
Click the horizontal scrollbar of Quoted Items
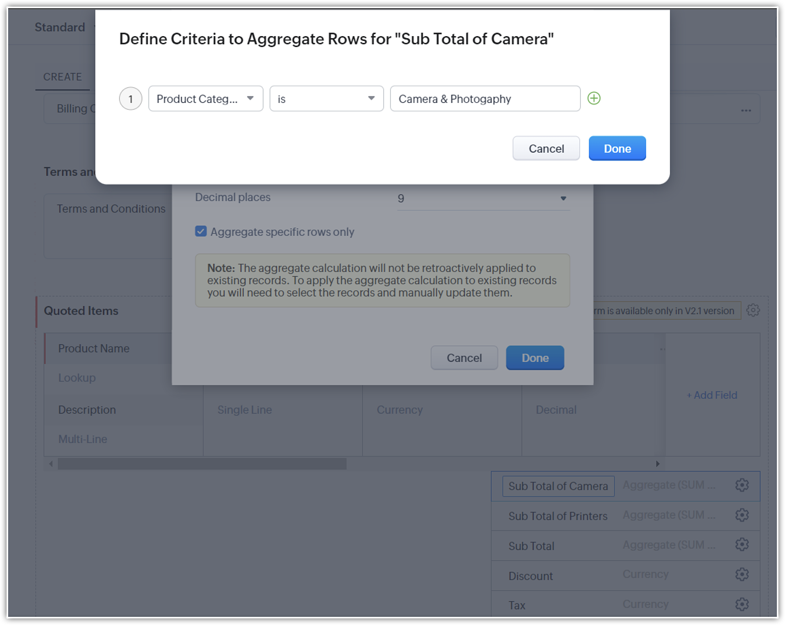tap(202, 464)
